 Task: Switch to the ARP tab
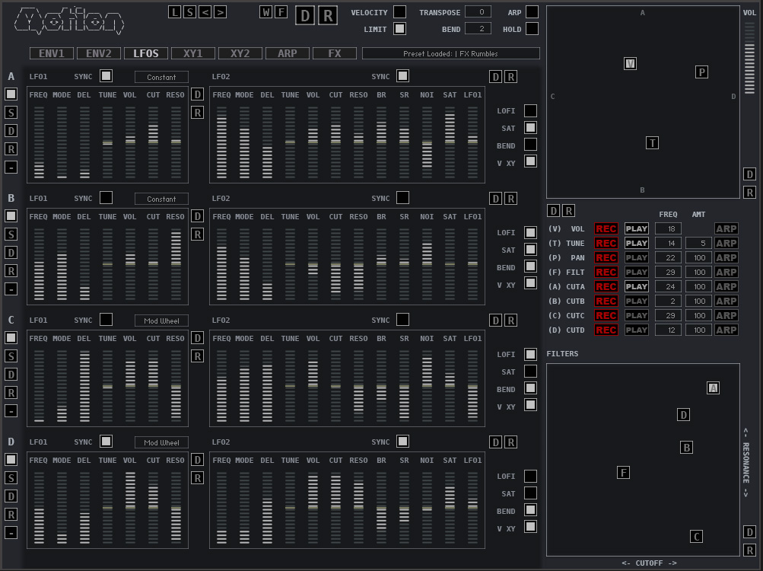[x=286, y=53]
